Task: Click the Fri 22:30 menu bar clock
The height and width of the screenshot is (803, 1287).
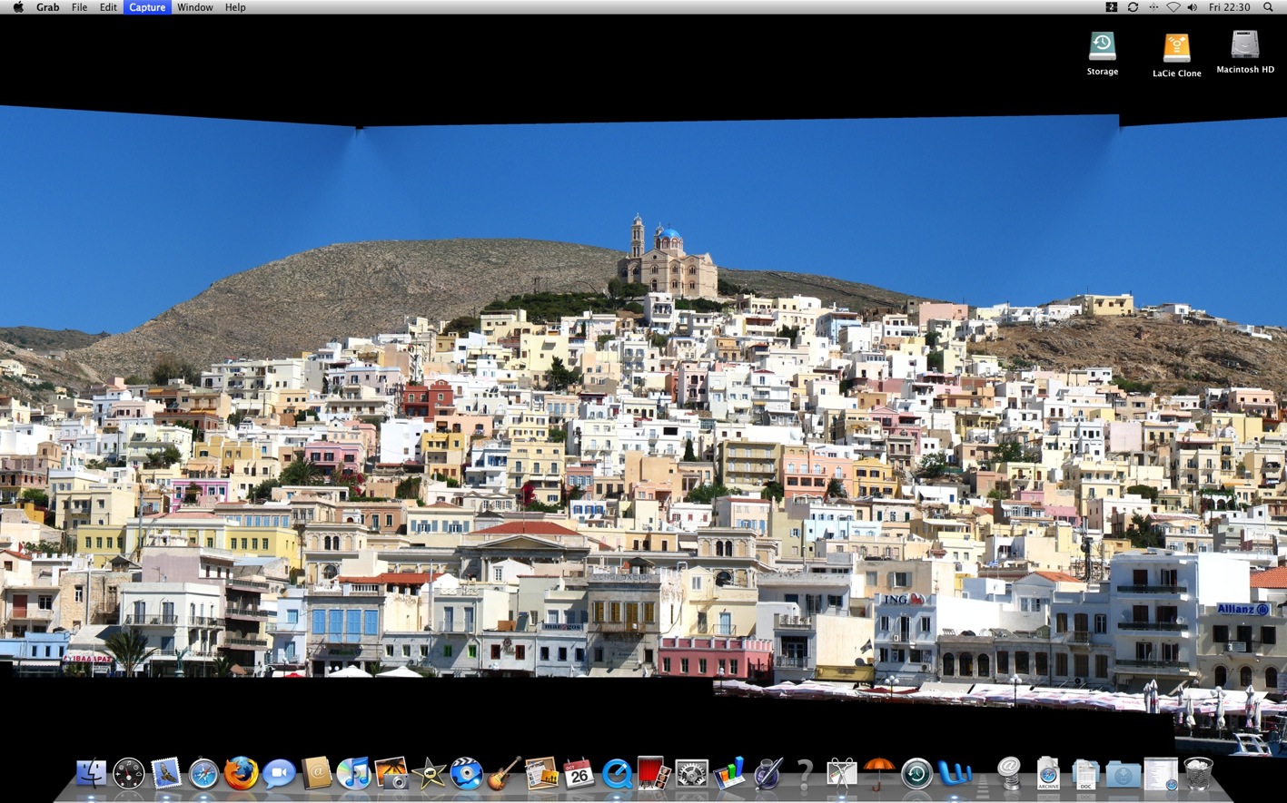Action: coord(1229,7)
